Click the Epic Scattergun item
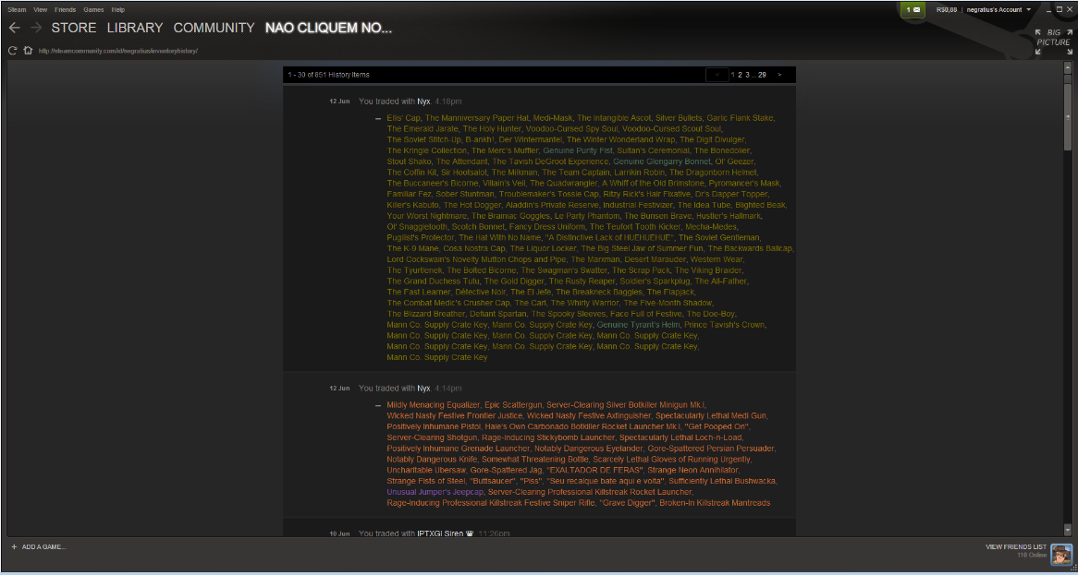Screen dimensions: 1078x575 tap(513, 405)
